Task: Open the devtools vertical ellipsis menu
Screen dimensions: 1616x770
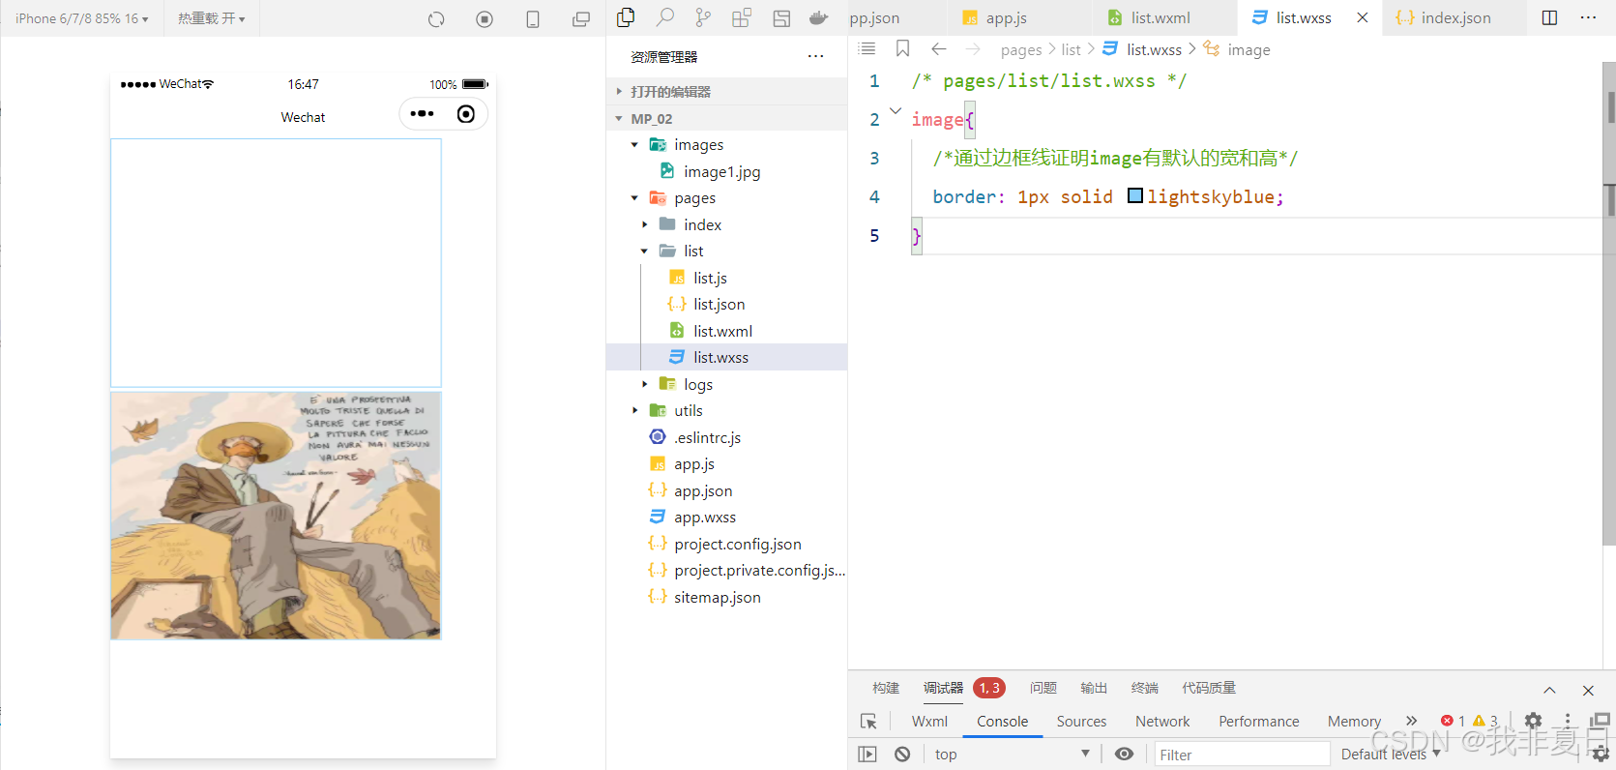Action: pos(1568,721)
